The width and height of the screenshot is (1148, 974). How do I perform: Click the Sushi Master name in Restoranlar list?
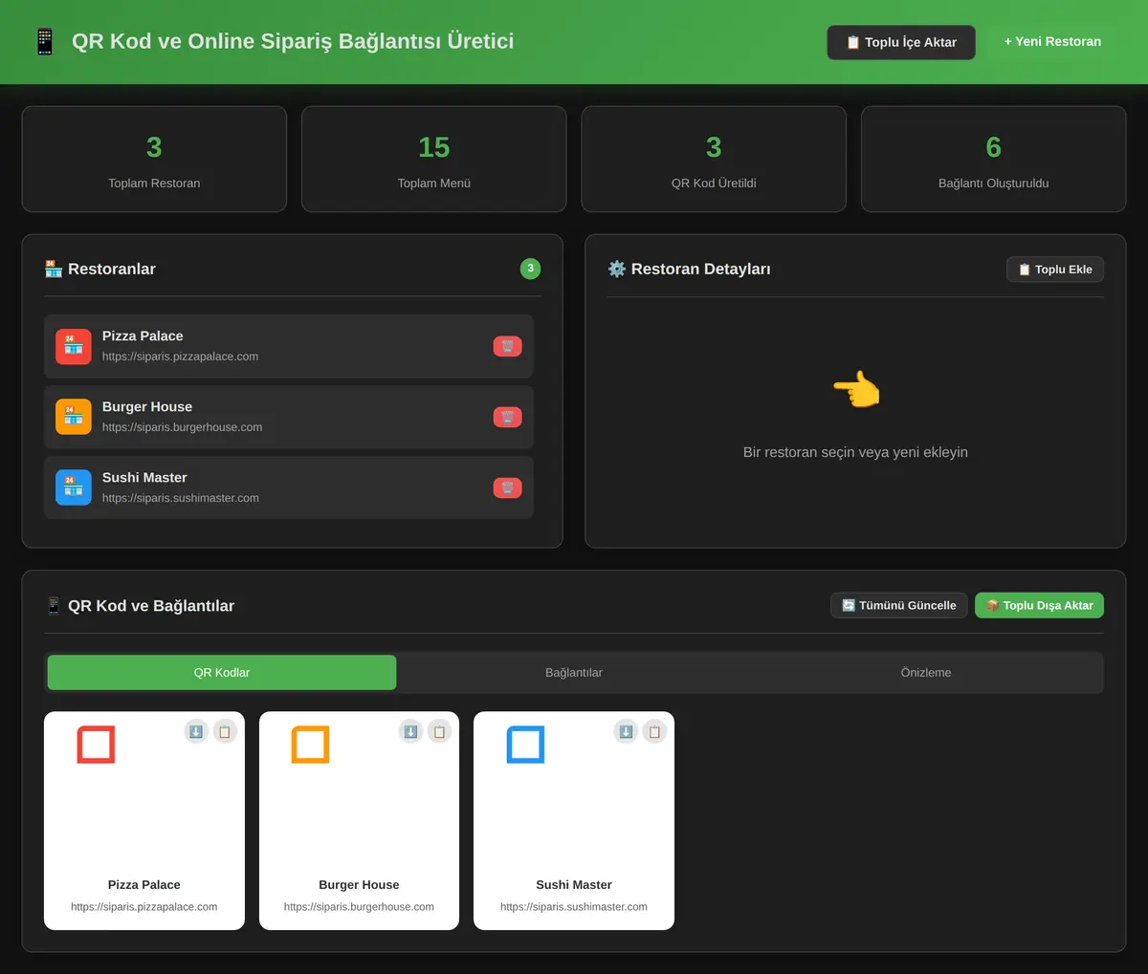pyautogui.click(x=144, y=477)
